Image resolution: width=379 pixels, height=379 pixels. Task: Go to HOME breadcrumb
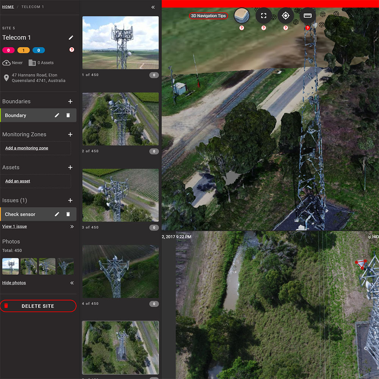[x=8, y=7]
